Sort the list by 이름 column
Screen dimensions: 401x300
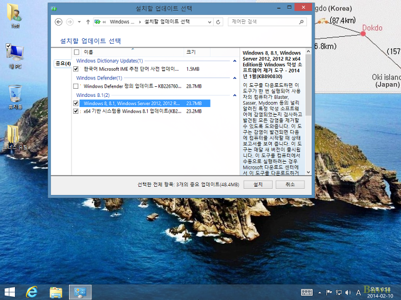point(132,52)
